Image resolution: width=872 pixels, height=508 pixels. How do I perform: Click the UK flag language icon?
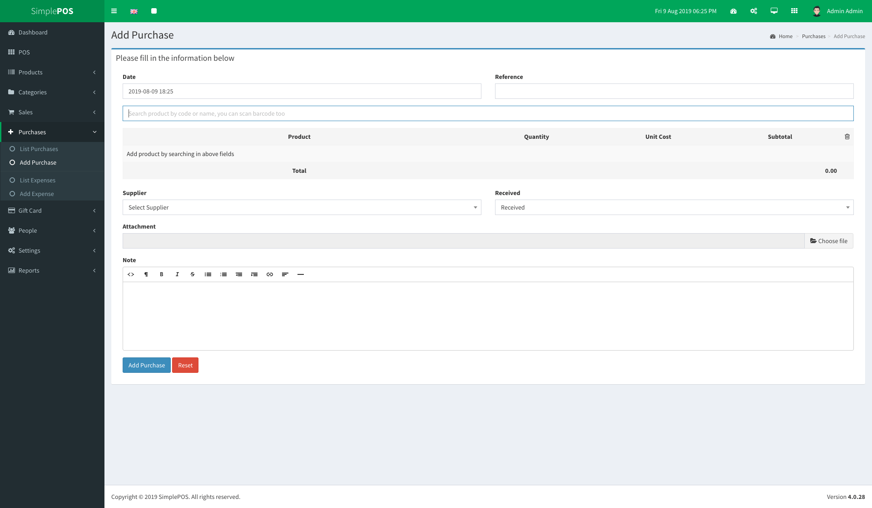[134, 11]
